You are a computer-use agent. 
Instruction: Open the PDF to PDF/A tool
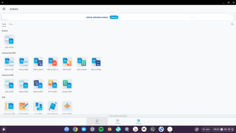52,64
